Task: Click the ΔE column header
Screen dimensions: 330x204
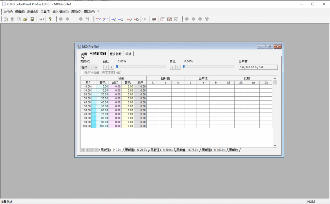Action: 228,83
